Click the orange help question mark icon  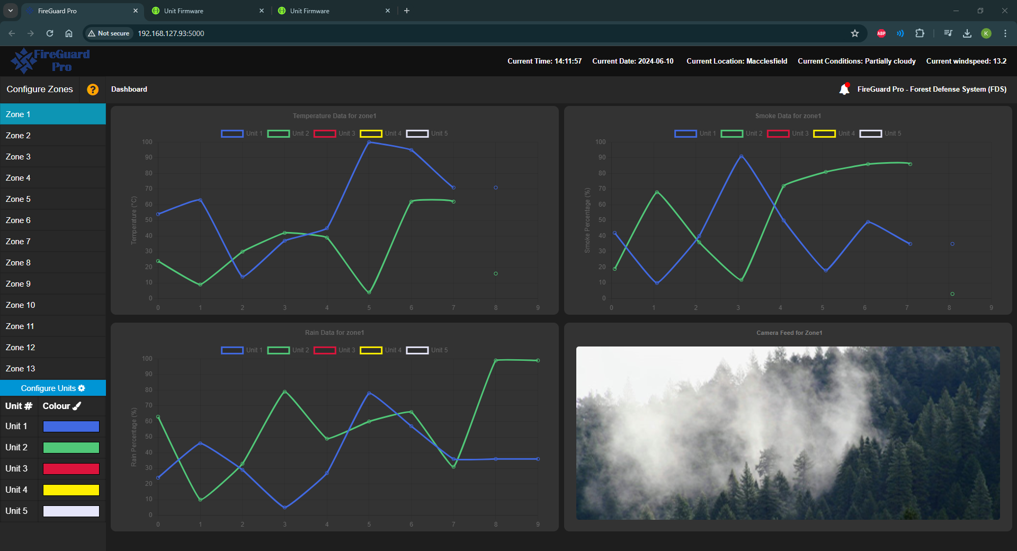coord(93,90)
